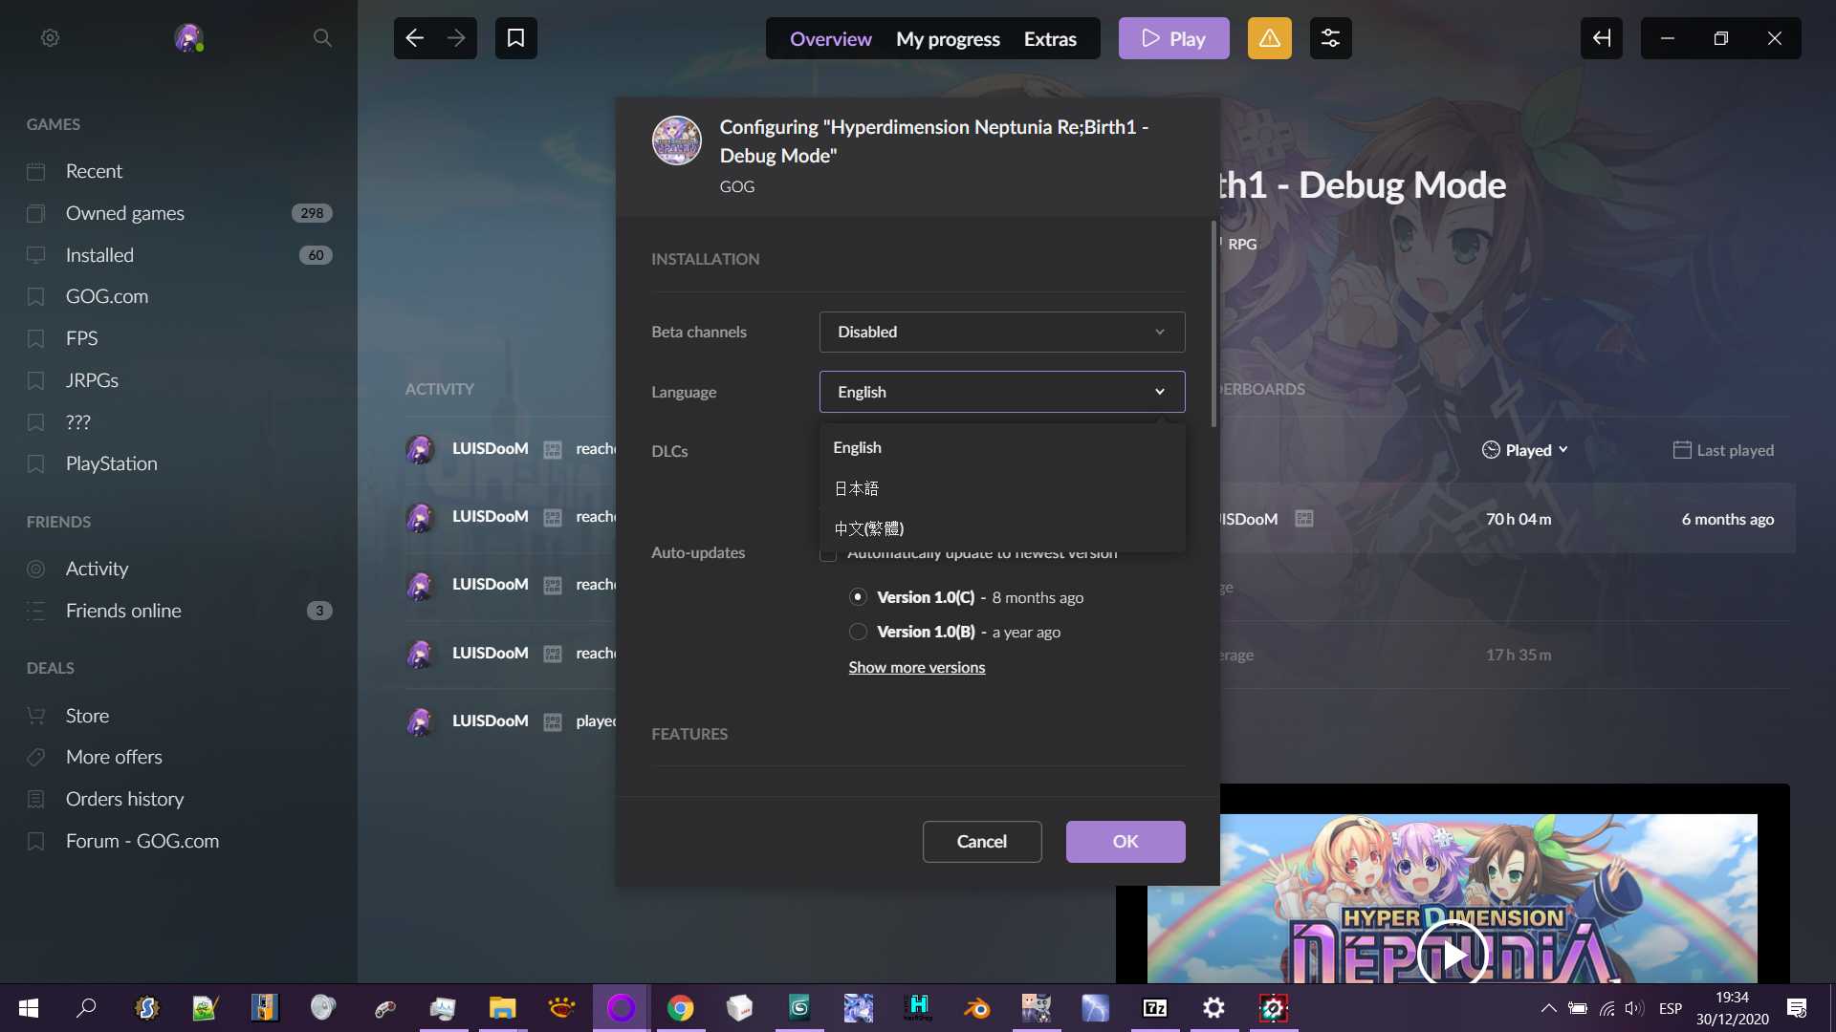The image size is (1836, 1032).
Task: Confirm configuration with OK button
Action: point(1126,842)
